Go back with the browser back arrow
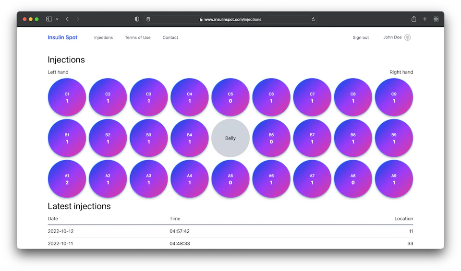 (x=67, y=19)
